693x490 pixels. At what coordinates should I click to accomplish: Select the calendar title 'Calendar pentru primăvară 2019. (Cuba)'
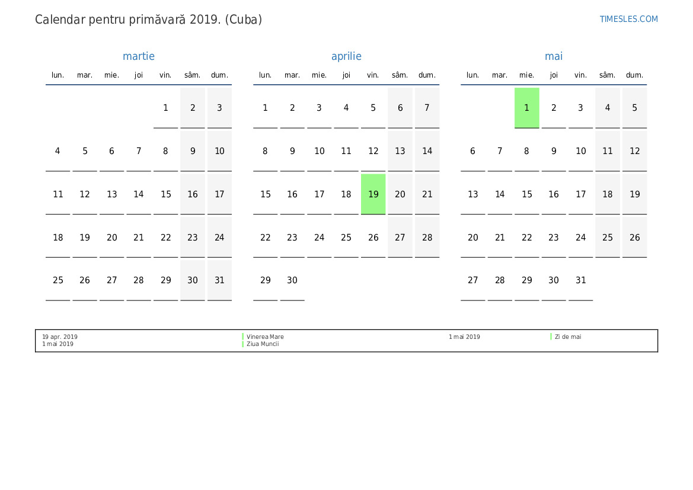148,20
